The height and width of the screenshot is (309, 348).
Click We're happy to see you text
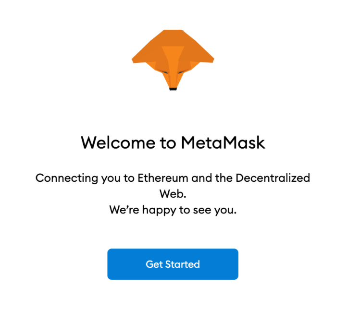(x=173, y=210)
